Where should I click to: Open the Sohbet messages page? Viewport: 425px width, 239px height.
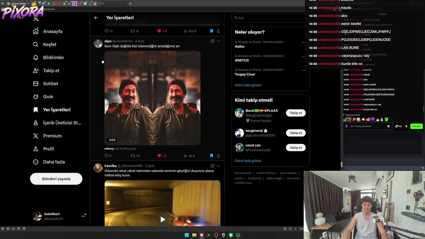[46, 84]
